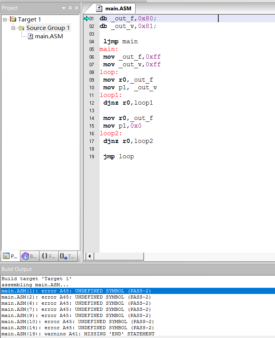Select error line main.ASM(10) in Build Output
The width and height of the screenshot is (275, 338).
(78, 322)
